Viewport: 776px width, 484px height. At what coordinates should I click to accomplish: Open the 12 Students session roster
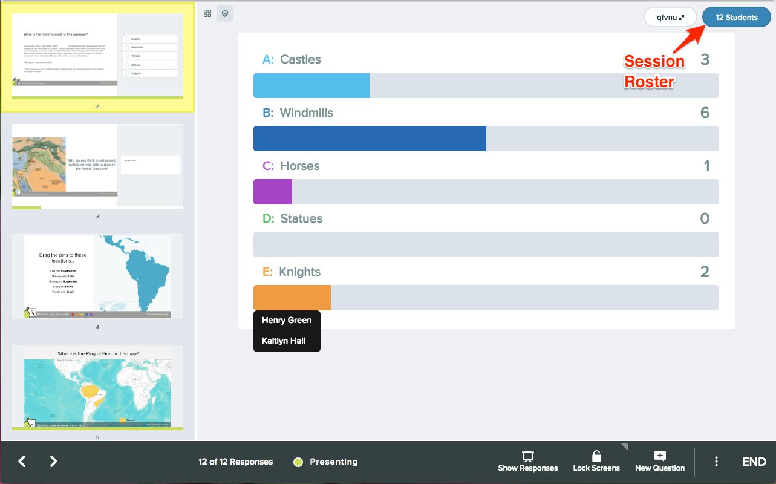(737, 18)
